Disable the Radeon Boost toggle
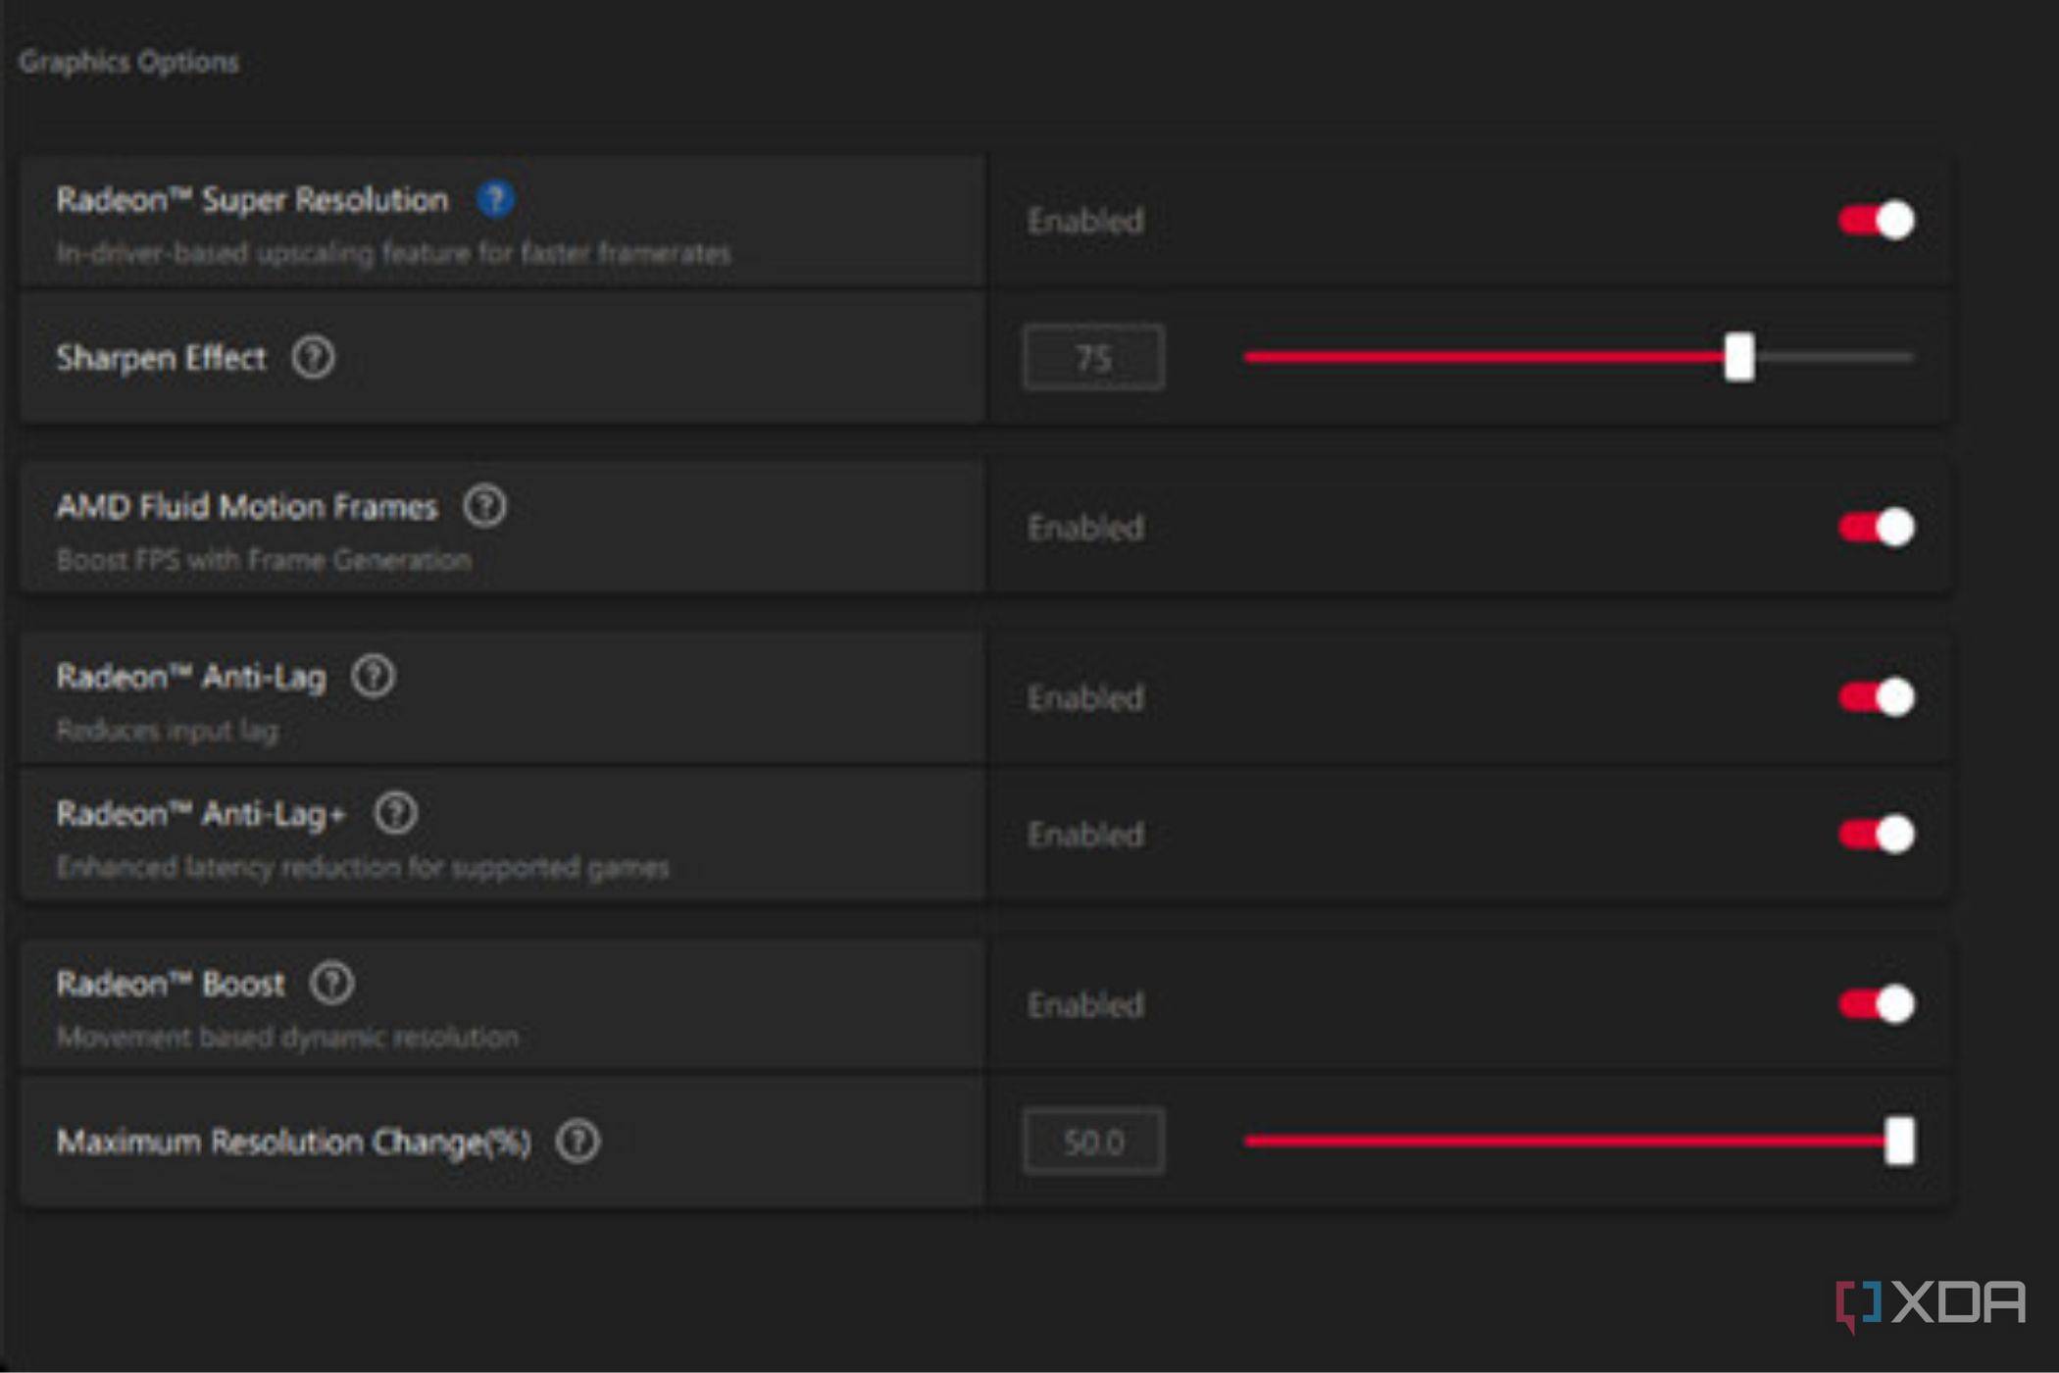Viewport: 2059px width, 1373px height. 1877,1004
